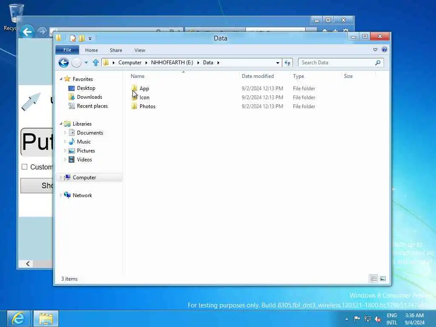Collapse the Favorites tree group

click(61, 79)
